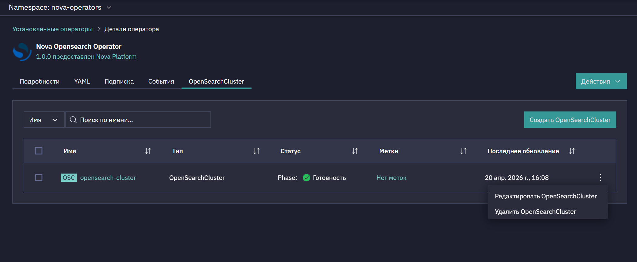The width and height of the screenshot is (637, 262).
Task: Click the Статус column header
Action: 290,151
